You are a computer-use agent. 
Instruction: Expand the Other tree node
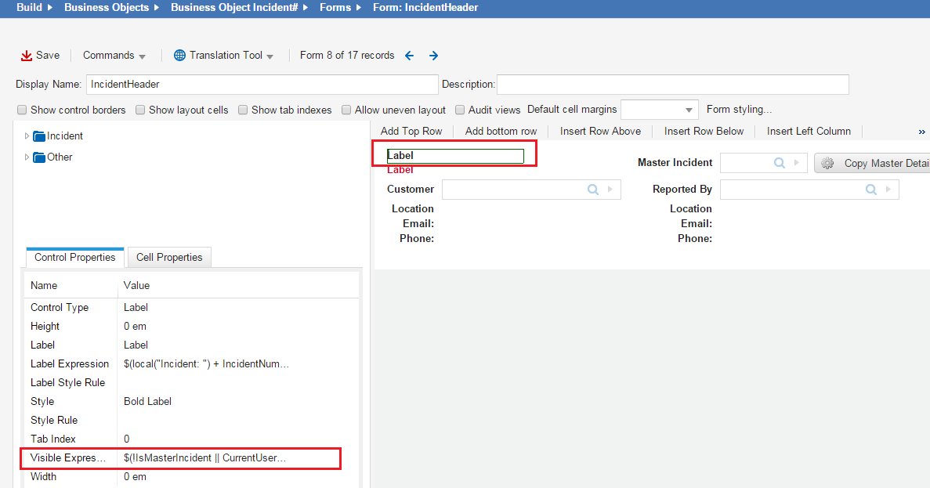27,157
